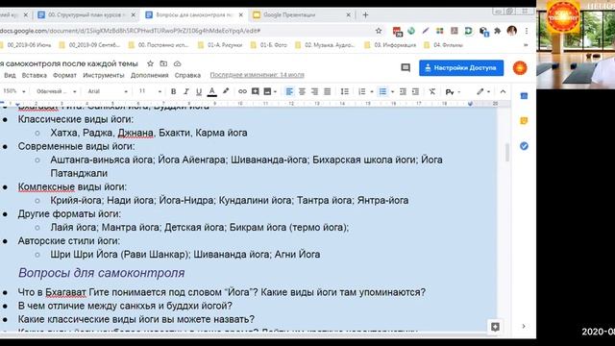This screenshot has width=615, height=346.
Task: Click the move to folder icon
Action: (x=163, y=63)
